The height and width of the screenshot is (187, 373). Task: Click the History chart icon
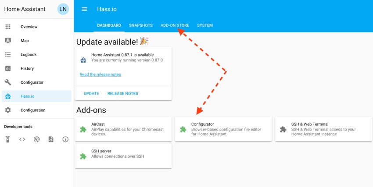(8, 68)
